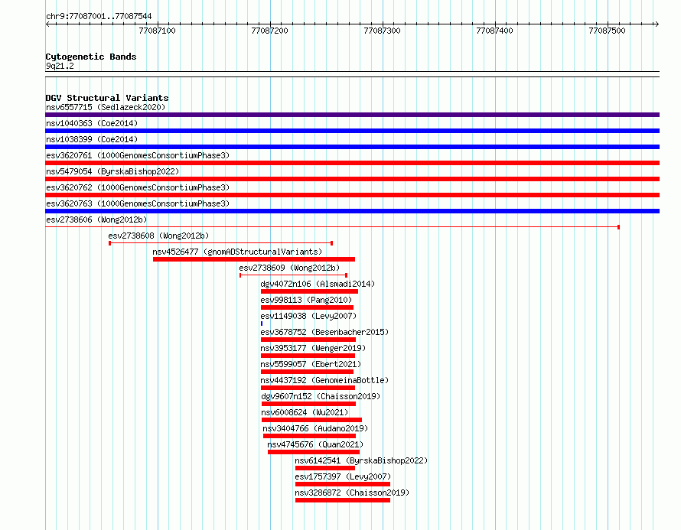Viewport: 681px width, 530px height.
Task: Click the tiny blue marker under esv1149038
Action: (262, 324)
